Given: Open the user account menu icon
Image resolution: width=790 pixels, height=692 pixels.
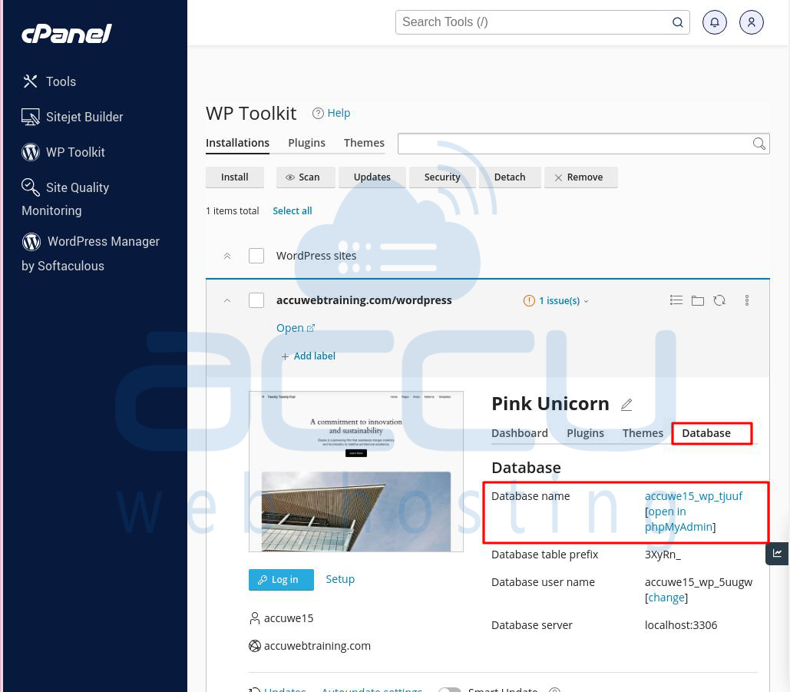Looking at the screenshot, I should [751, 22].
